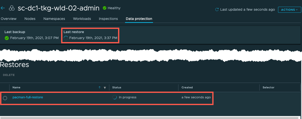Viewport: 302px width, 119px height.
Task: Switch to the Inspections tab
Action: tap(108, 19)
